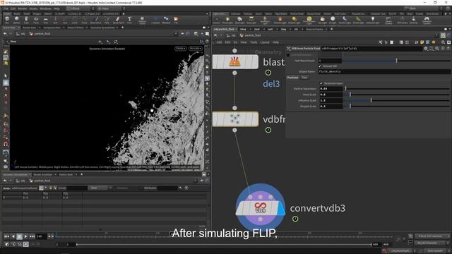452x254 pixels.
Task: Select the Tube shelf tool
Action: [x=26, y=20]
